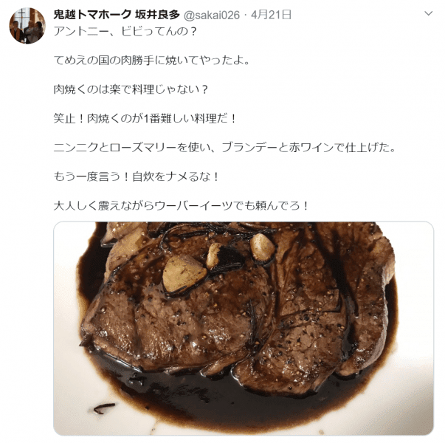445x443 pixels.
Task: Enlarge the steak photo attachment
Action: (244, 329)
